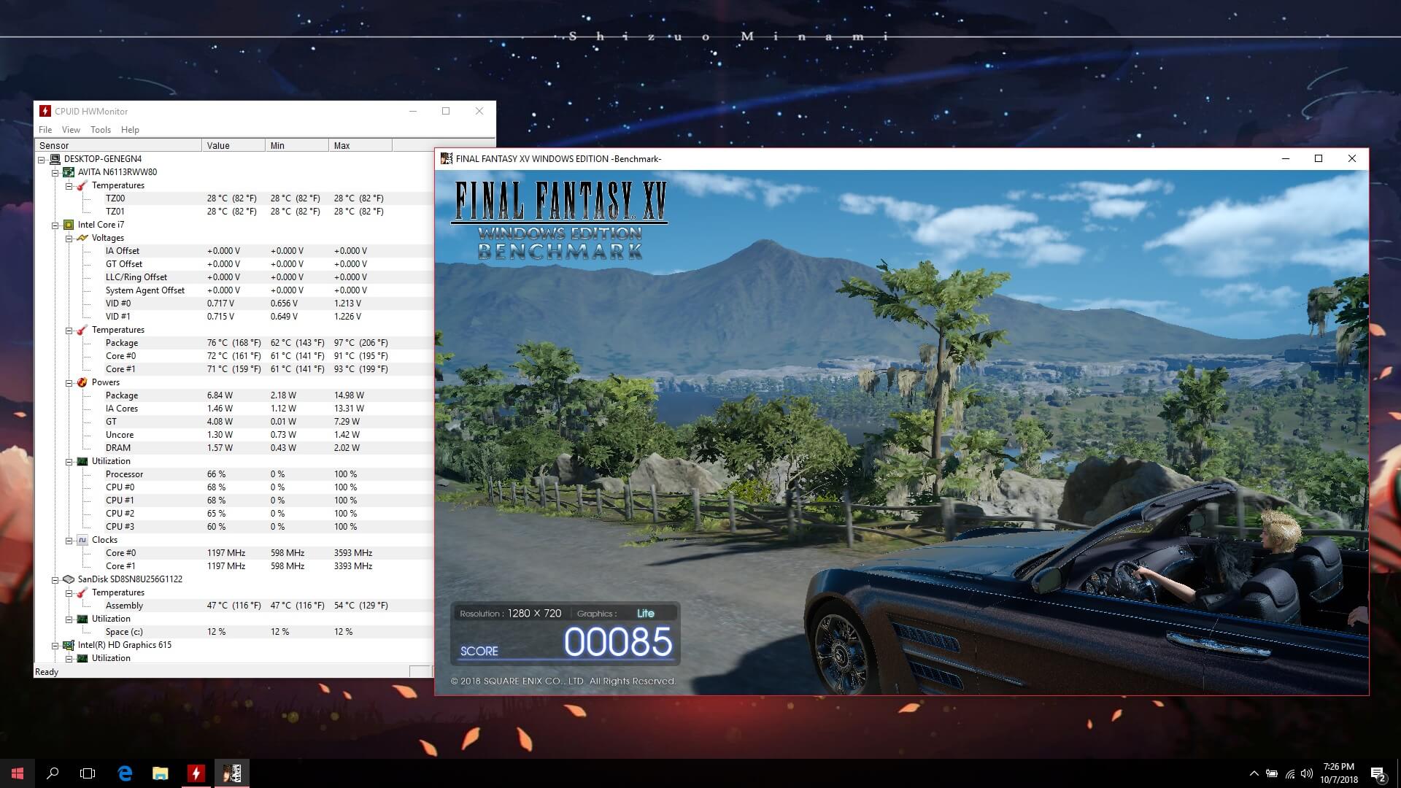Image resolution: width=1401 pixels, height=788 pixels.
Task: Click the Voltages lightning icon
Action: click(x=82, y=238)
